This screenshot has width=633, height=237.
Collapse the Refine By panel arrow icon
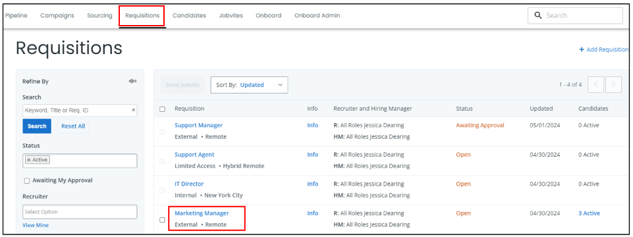(132, 81)
